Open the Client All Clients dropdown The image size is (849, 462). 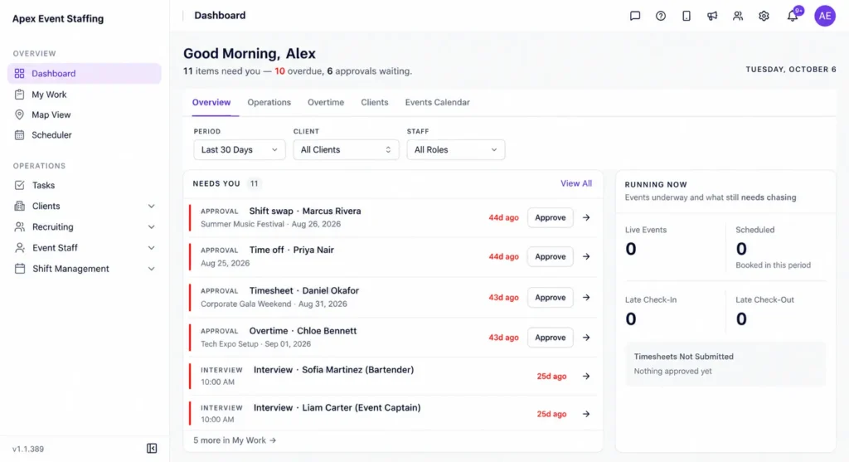point(346,149)
